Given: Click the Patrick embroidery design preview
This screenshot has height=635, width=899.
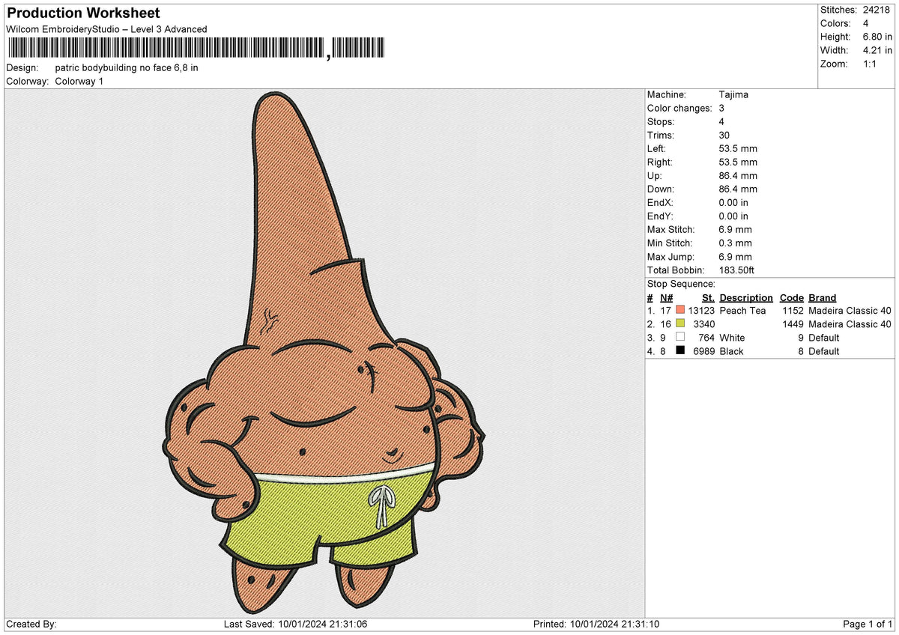Looking at the screenshot, I should [x=324, y=352].
